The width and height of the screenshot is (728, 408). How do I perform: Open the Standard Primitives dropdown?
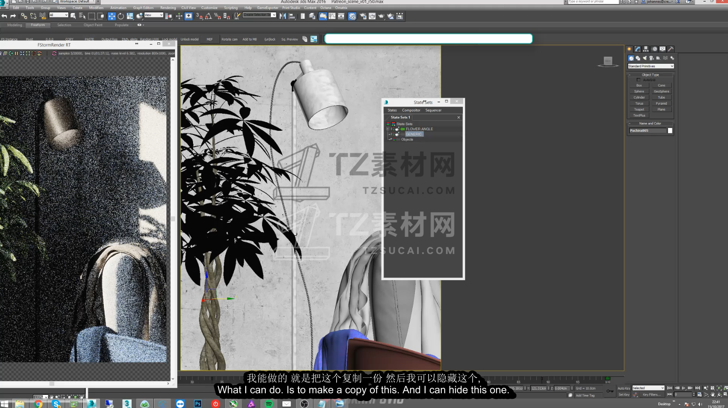click(651, 66)
